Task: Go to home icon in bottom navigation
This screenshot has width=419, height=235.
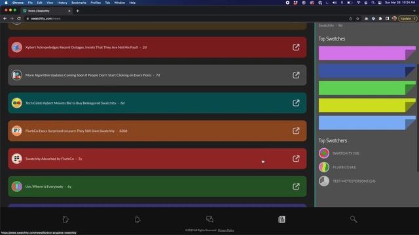Action: click(65, 219)
